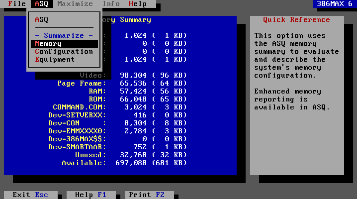Click the value 8,304
This screenshot has height=199, width=357.
point(135,123)
